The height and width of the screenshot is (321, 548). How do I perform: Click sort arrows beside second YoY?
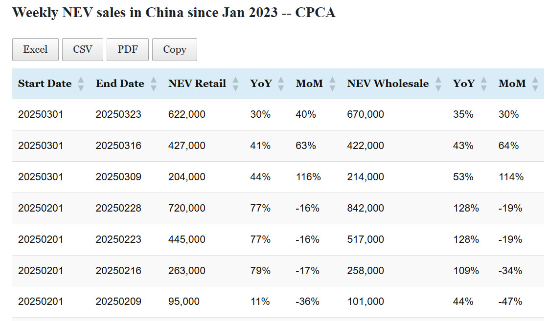[x=484, y=84]
